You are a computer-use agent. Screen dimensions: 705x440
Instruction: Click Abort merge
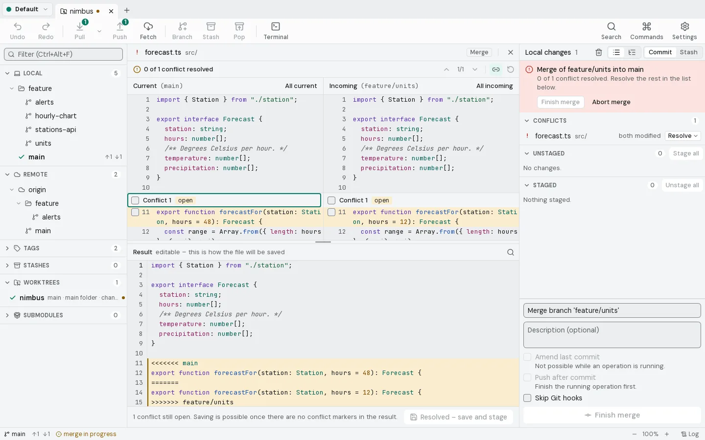point(611,102)
